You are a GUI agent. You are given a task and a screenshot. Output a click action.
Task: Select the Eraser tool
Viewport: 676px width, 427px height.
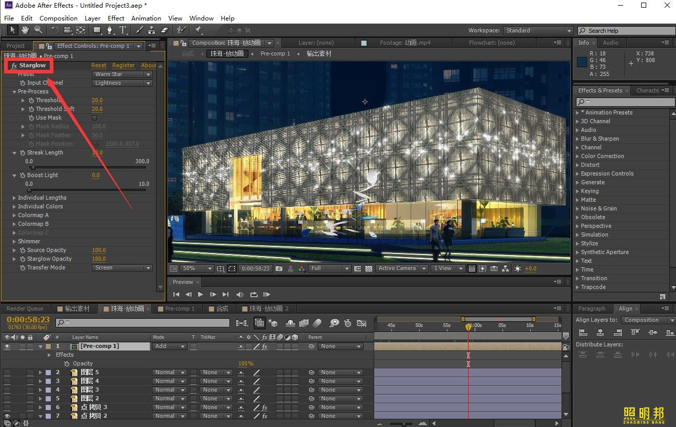(165, 30)
